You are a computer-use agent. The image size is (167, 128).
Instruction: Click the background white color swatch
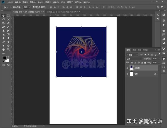coord(7,61)
